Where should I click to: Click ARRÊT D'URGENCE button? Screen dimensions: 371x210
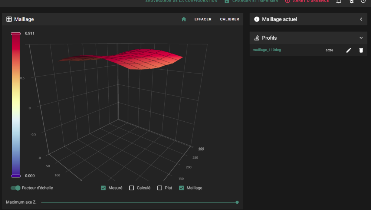[x=307, y=1]
